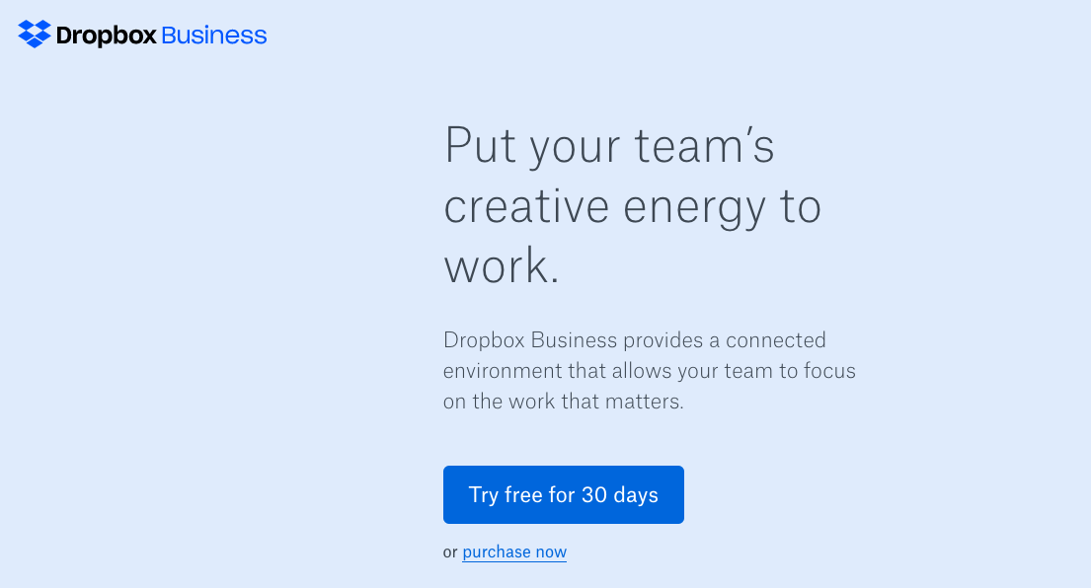1091x588 pixels.
Task: Click the word "connected" in the description
Action: click(x=776, y=339)
